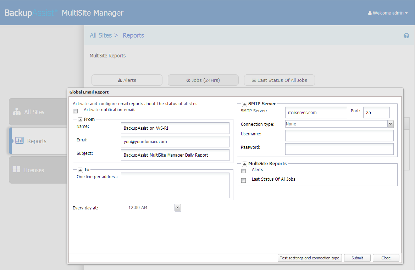The image size is (415, 270).
Task: Click the Password input field
Action: [x=339, y=149]
